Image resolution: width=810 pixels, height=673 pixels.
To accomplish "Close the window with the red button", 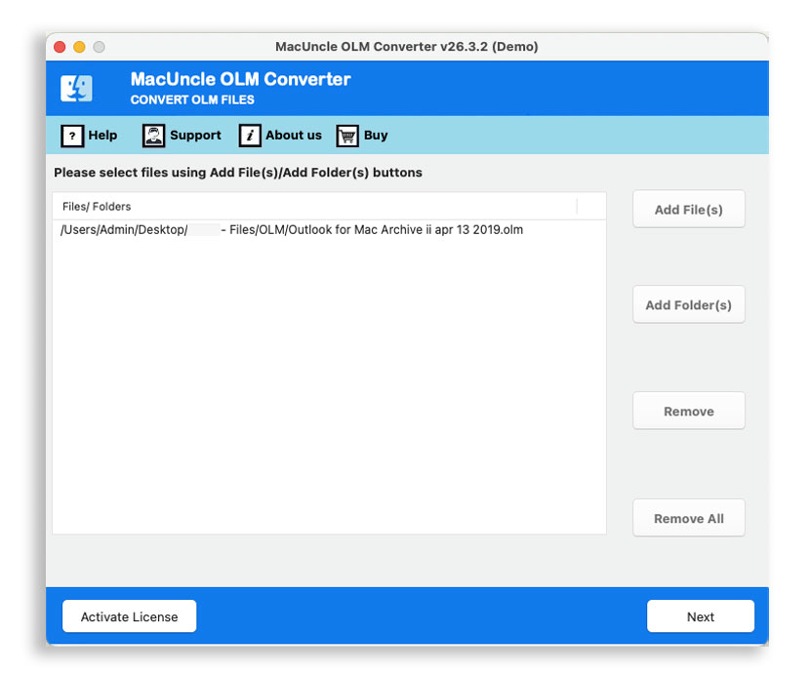I will (60, 47).
